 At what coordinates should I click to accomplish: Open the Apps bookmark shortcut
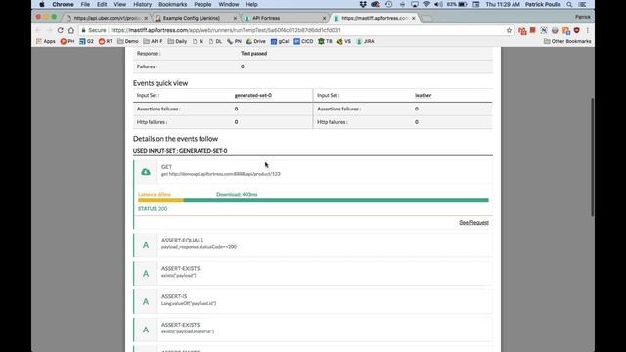[46, 41]
